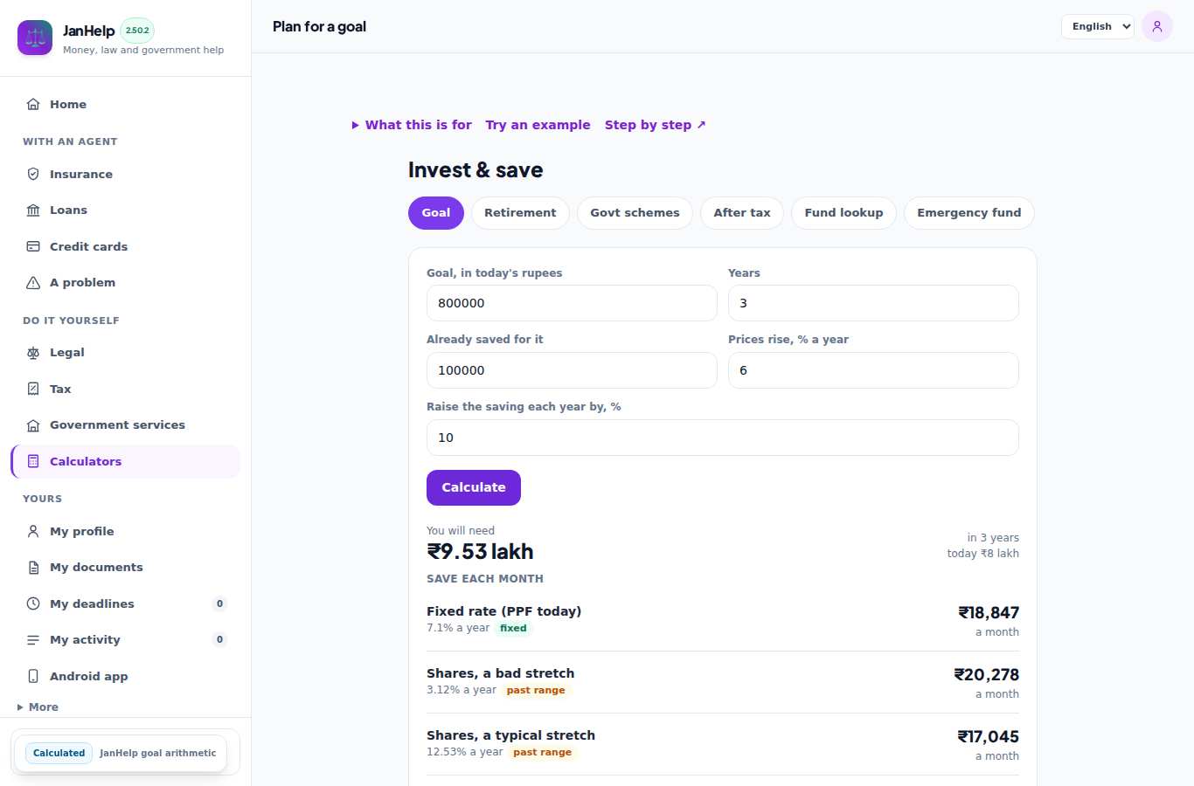Viewport: 1194px width, 786px height.
Task: Open the Fund lookup tab
Action: (x=843, y=213)
